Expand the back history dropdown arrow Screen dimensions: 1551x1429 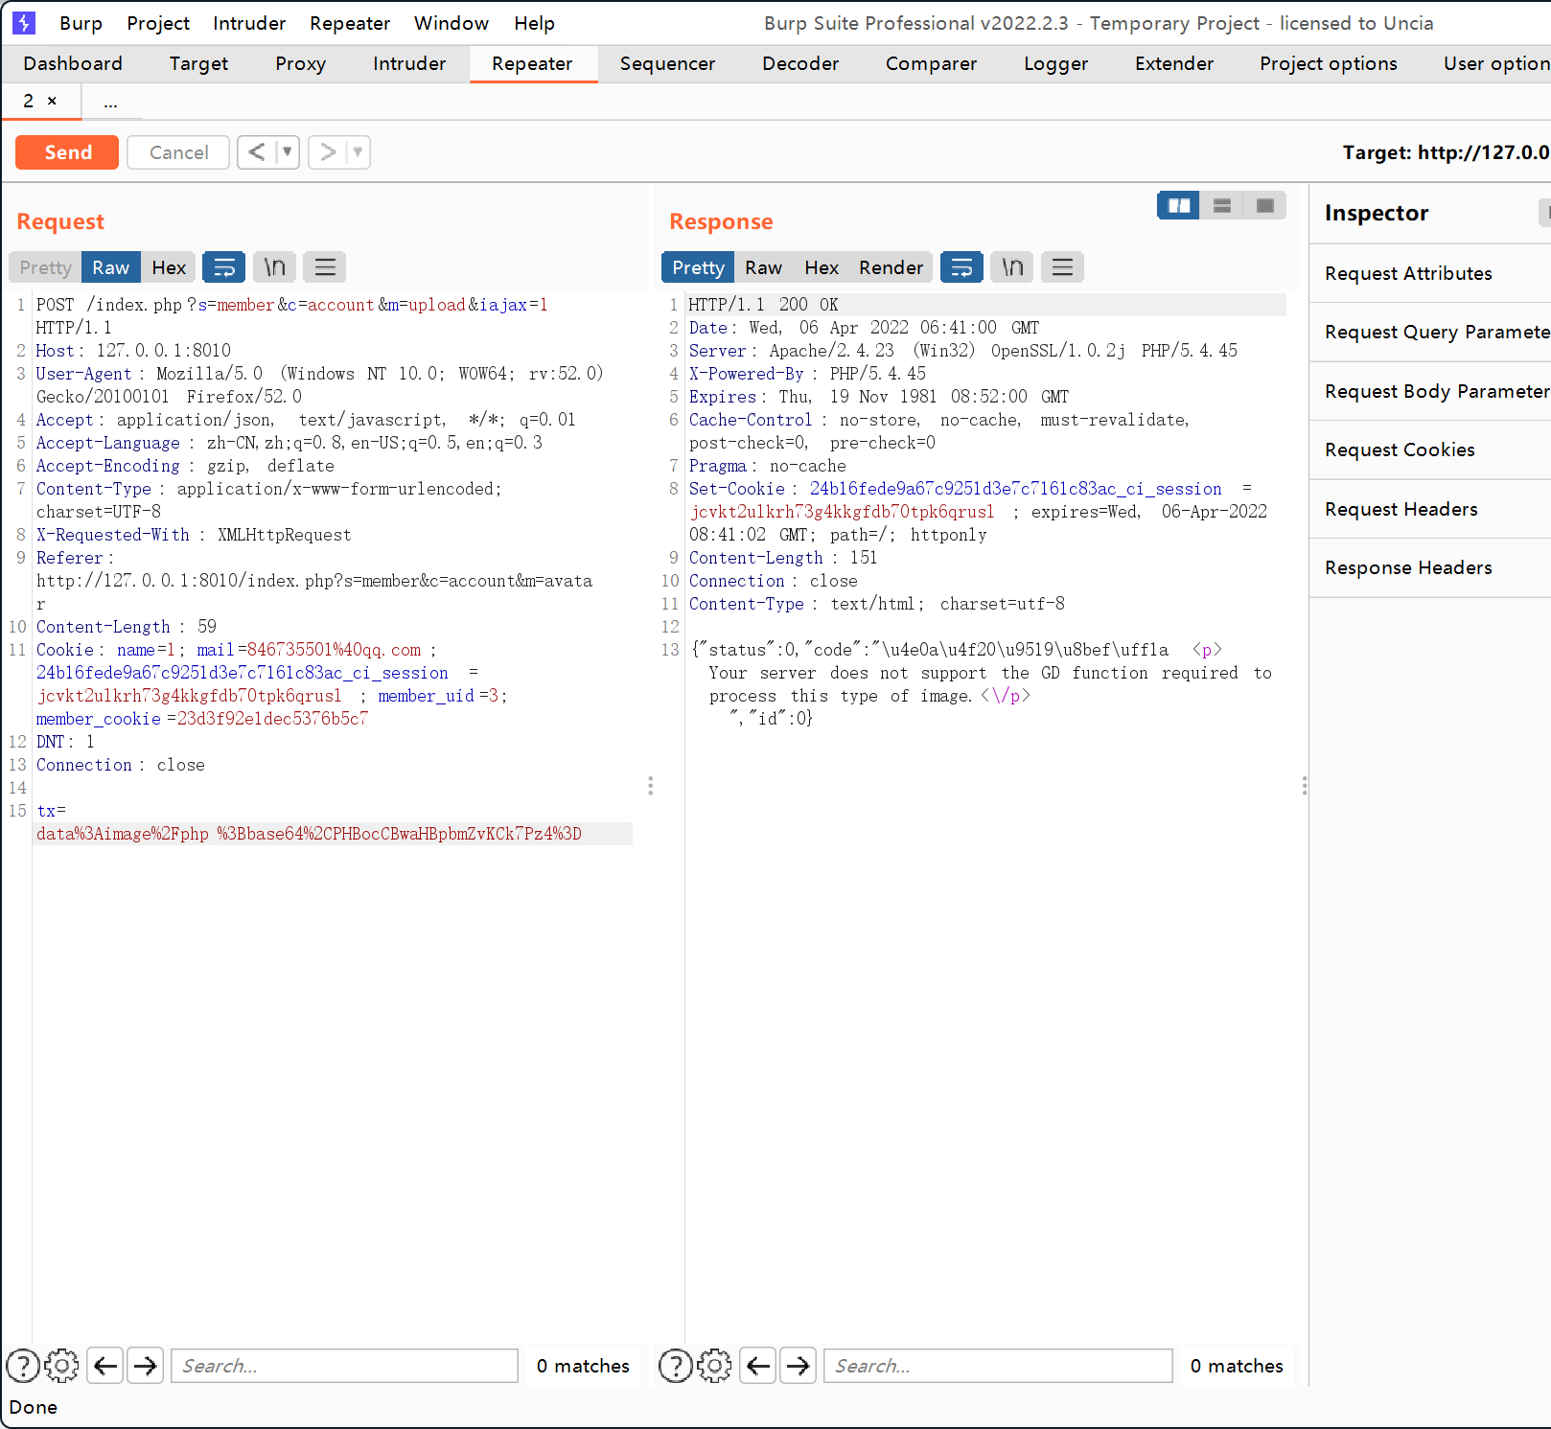coord(287,152)
